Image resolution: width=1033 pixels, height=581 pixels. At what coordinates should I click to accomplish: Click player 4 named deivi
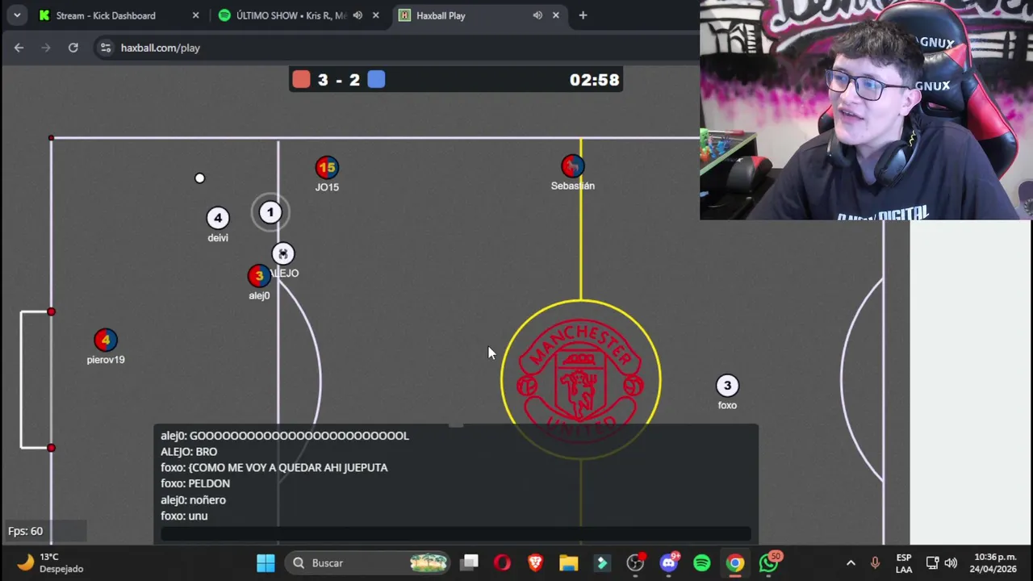[x=218, y=218]
